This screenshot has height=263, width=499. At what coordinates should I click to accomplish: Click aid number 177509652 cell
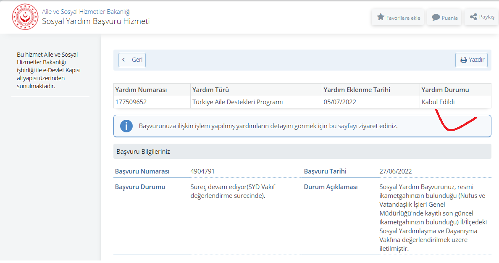coord(131,102)
